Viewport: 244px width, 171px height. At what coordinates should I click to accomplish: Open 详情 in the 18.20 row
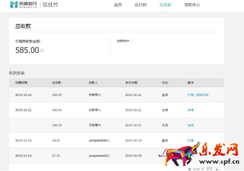(190, 141)
